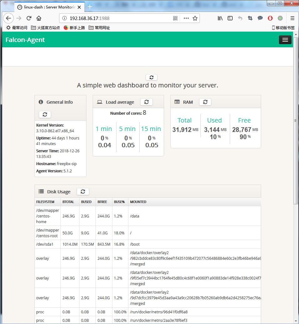Image resolution: width=299 pixels, height=324 pixels.
Task: Reload the page in browser toolbar
Action: [x=29, y=18]
